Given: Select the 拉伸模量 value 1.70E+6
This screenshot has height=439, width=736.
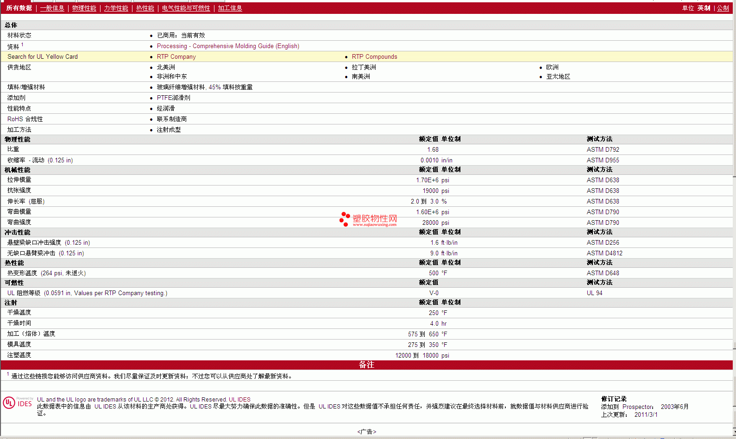Looking at the screenshot, I should (427, 180).
